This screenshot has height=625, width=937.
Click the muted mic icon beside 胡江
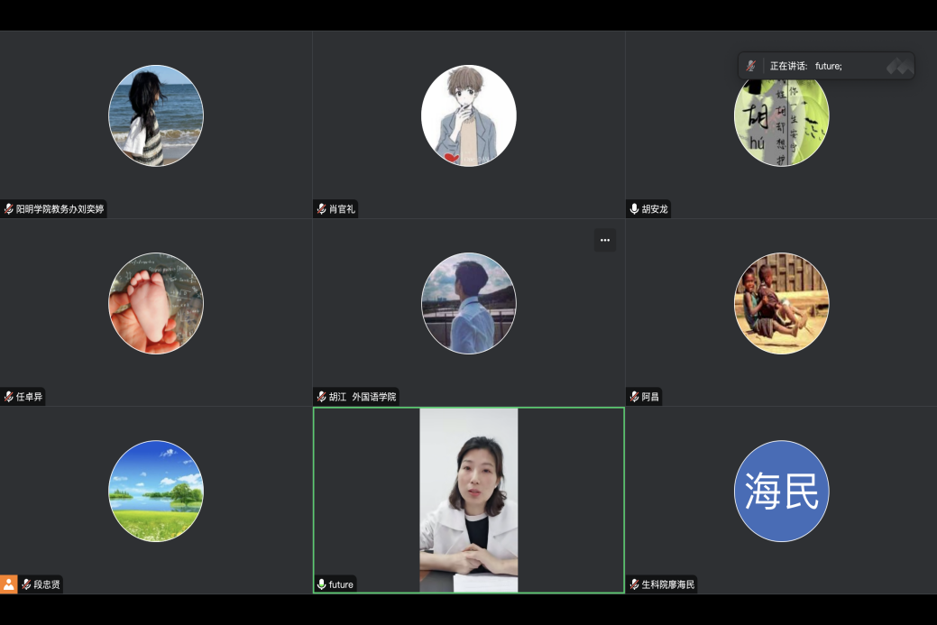coord(322,397)
